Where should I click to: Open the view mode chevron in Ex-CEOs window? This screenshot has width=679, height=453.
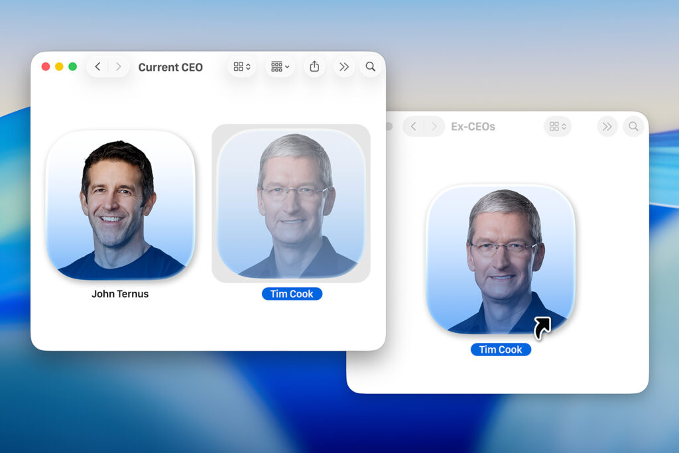tap(563, 126)
